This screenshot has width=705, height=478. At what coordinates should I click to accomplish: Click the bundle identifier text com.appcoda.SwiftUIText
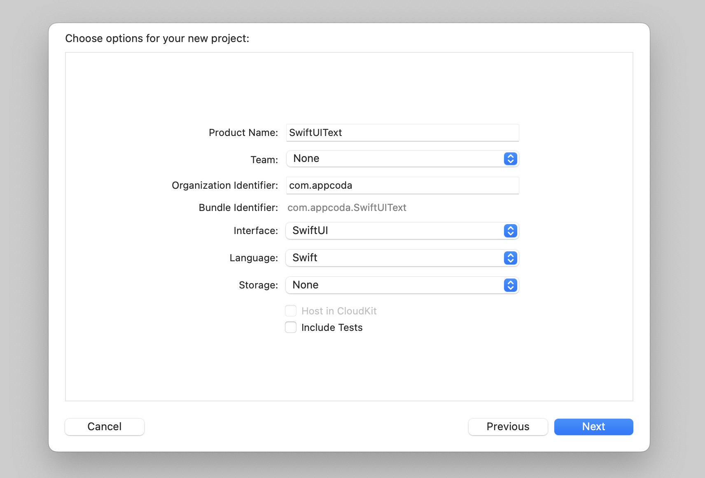[347, 208]
